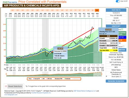
Task: Click the '% Growth 206.9%' row
Action: click(108, 41)
